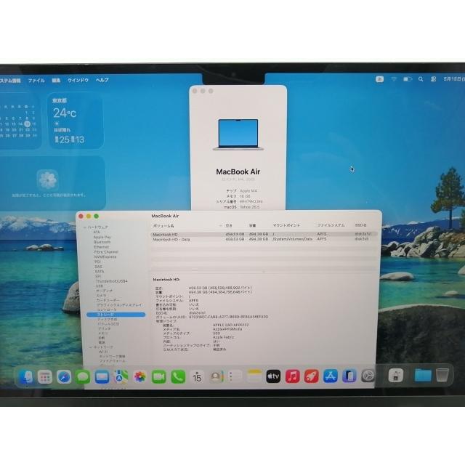465x465 pixels.
Task: Select the Macintosh HD volume row
Action: click(264, 234)
